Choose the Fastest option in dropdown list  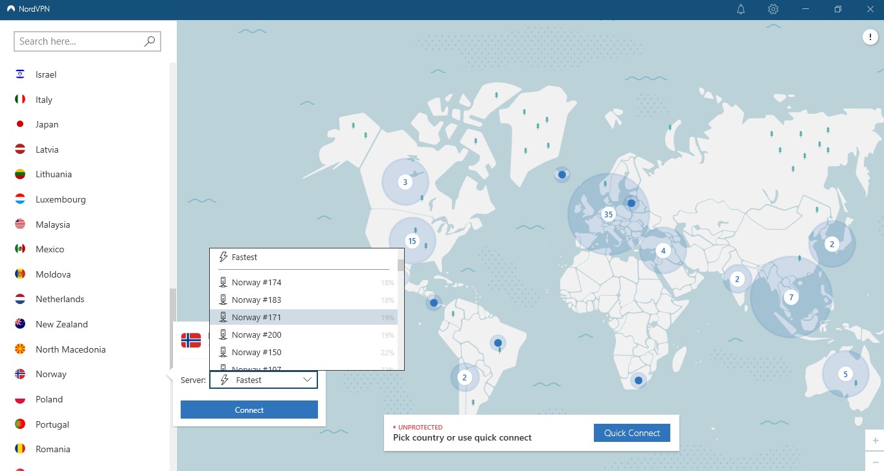[x=245, y=257]
